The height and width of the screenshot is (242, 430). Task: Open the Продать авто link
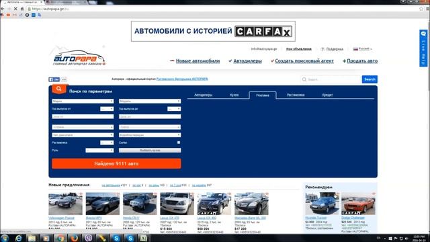click(x=362, y=61)
